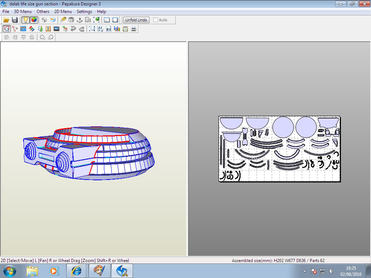
Task: Open the Settings menu
Action: pos(84,11)
